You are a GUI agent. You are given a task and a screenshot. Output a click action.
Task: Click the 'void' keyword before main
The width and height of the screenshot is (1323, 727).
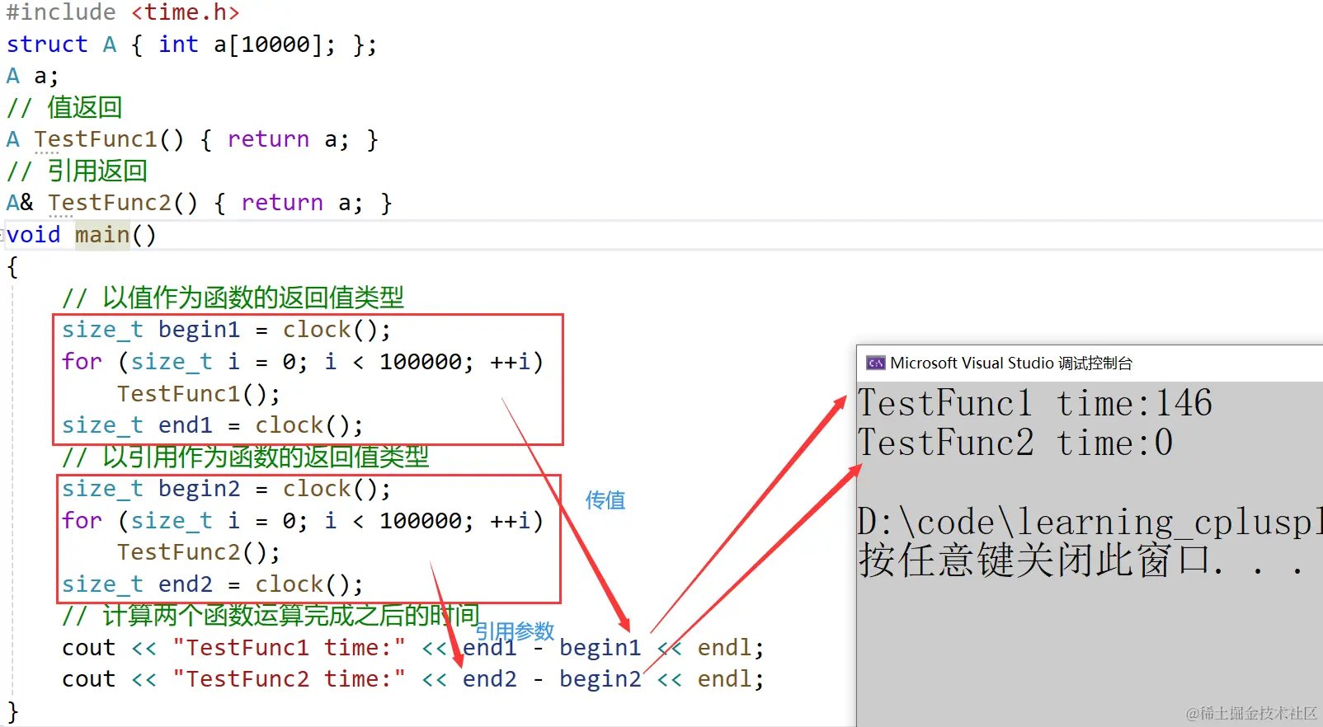point(34,235)
